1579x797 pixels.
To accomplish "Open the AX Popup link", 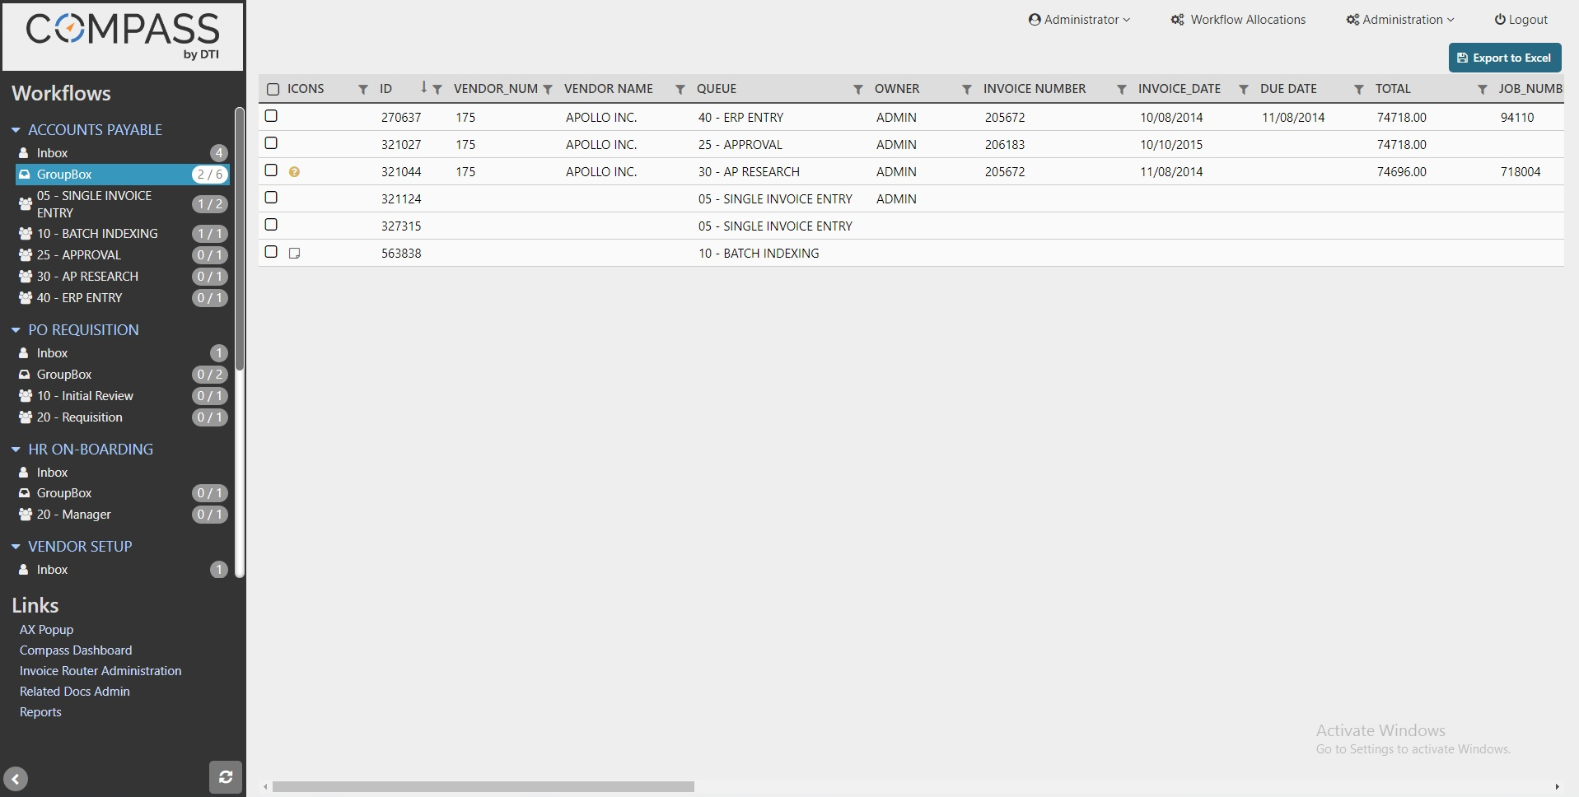I will point(46,630).
